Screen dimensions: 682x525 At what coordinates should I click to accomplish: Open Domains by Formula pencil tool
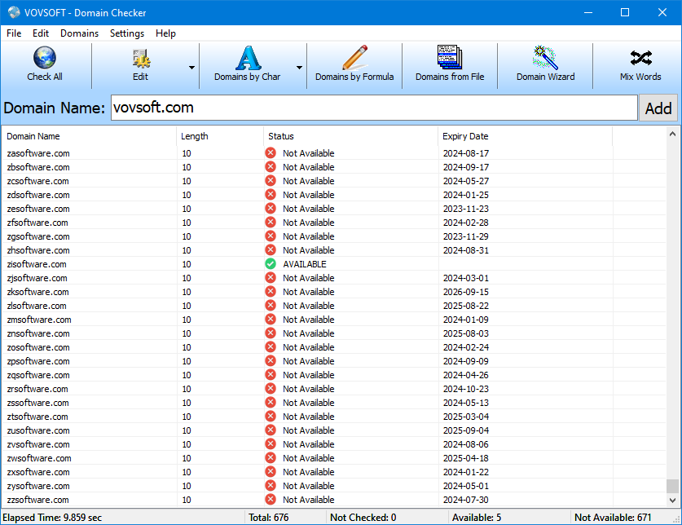click(x=354, y=65)
